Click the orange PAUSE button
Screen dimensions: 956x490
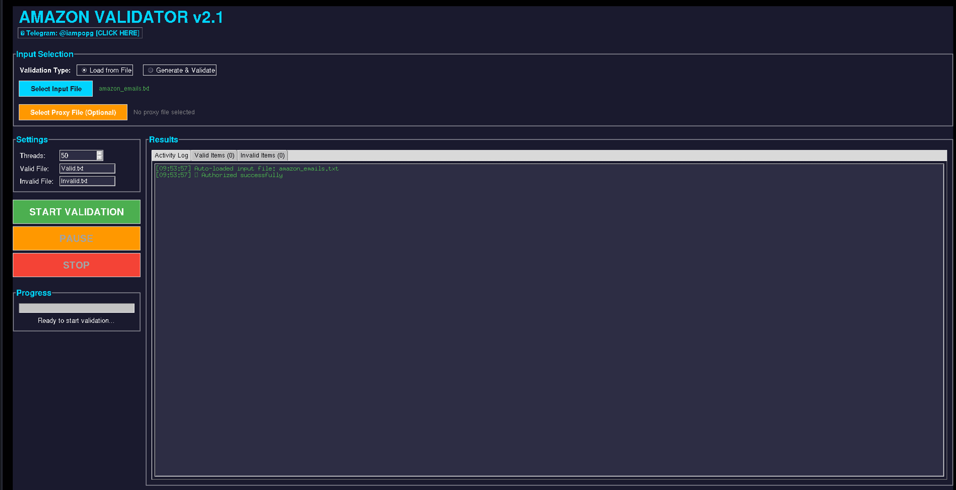77,238
